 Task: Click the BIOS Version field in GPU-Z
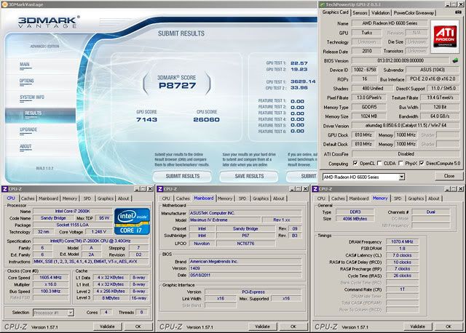(400, 60)
